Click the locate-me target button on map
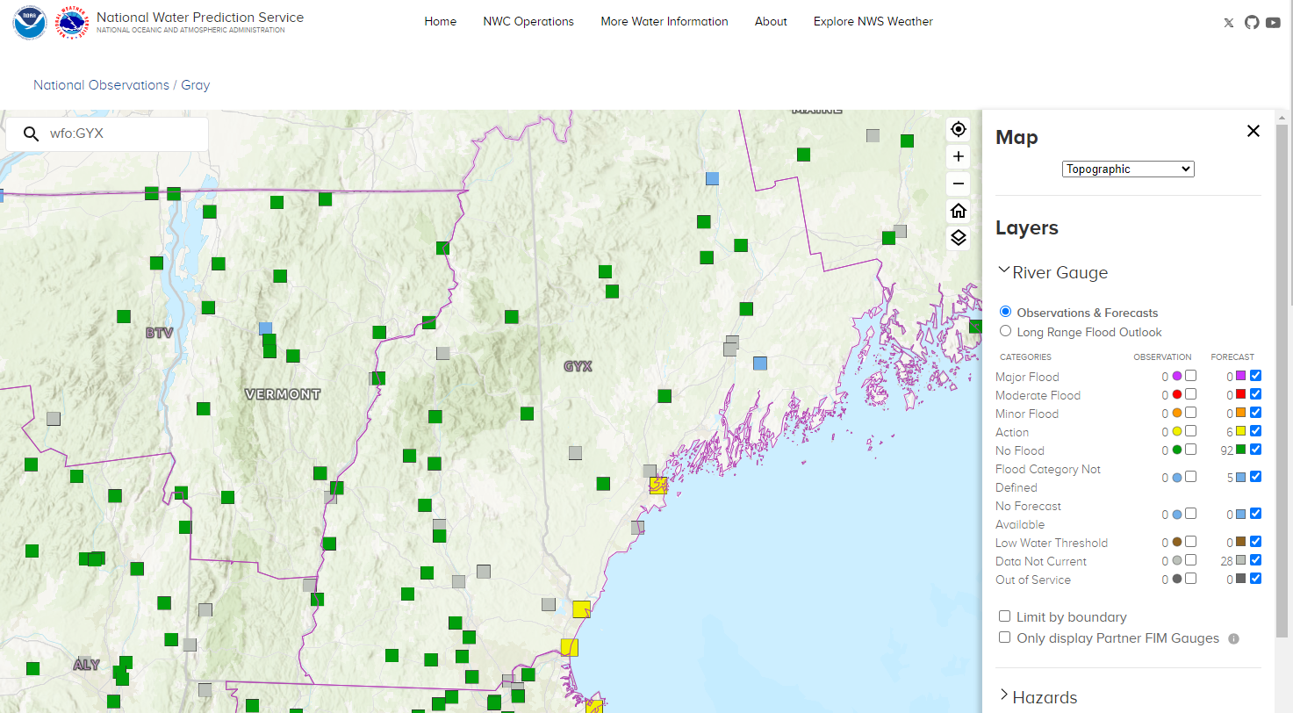 coord(959,130)
